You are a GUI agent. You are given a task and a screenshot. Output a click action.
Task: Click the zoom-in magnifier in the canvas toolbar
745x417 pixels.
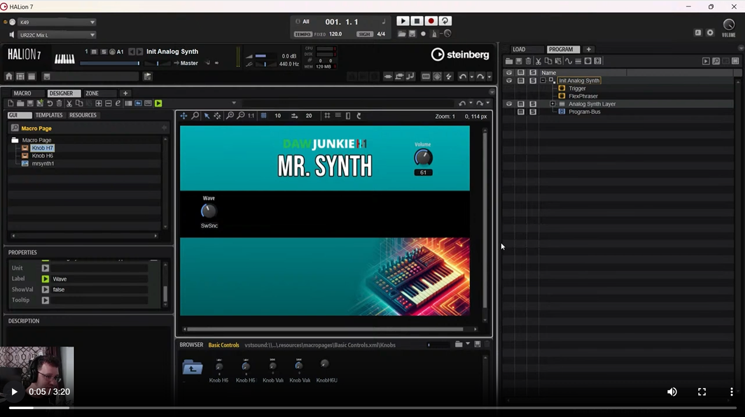230,115
